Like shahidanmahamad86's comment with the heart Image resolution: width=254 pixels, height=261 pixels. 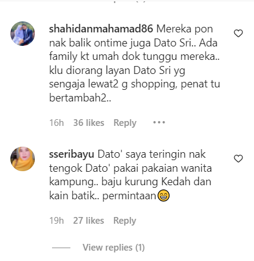238,34
